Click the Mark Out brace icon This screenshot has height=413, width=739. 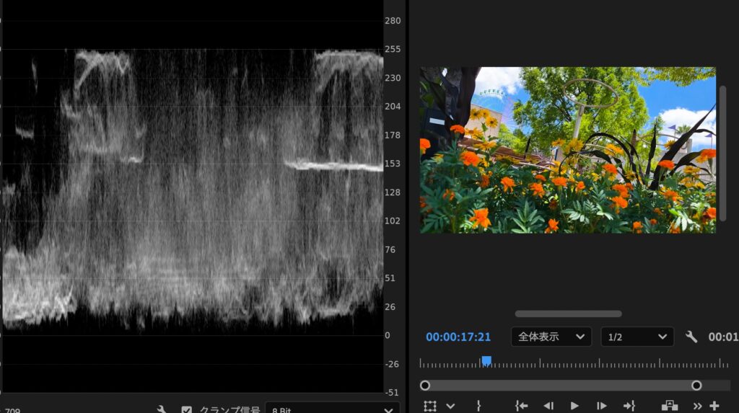coord(478,406)
